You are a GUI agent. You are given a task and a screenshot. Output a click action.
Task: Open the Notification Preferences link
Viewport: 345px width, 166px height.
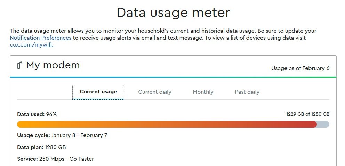(40, 38)
